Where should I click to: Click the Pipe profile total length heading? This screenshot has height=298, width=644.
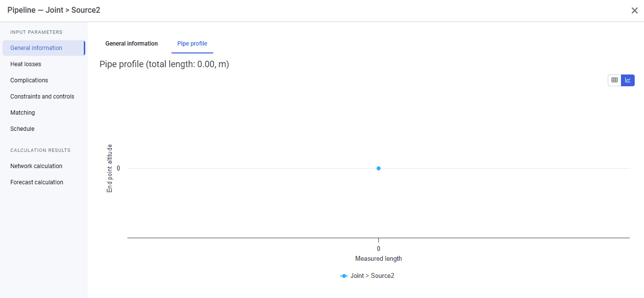164,64
